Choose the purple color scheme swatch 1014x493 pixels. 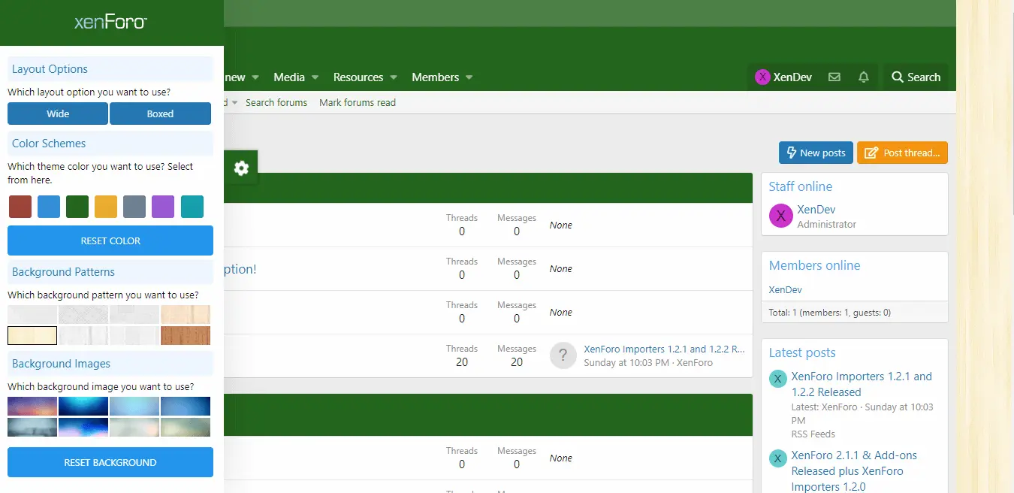pos(163,207)
